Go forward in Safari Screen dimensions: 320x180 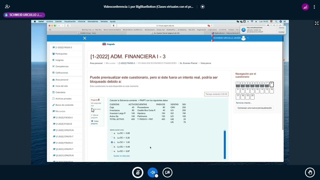[62, 25]
